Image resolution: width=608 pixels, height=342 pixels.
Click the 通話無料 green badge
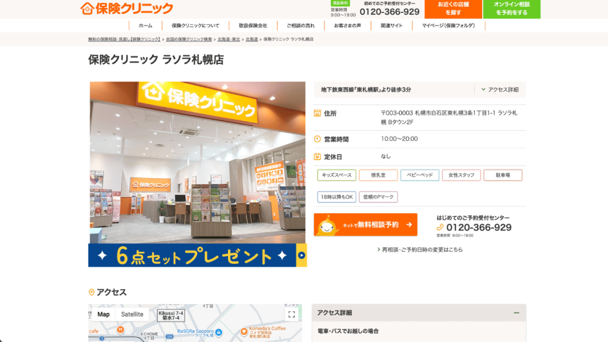tap(340, 3)
